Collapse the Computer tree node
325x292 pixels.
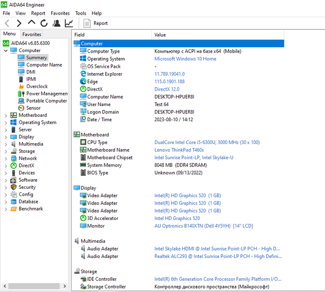(6, 51)
